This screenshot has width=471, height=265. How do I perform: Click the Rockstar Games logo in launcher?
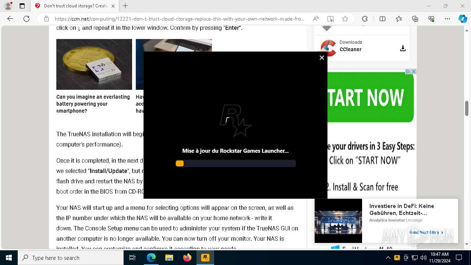click(235, 120)
